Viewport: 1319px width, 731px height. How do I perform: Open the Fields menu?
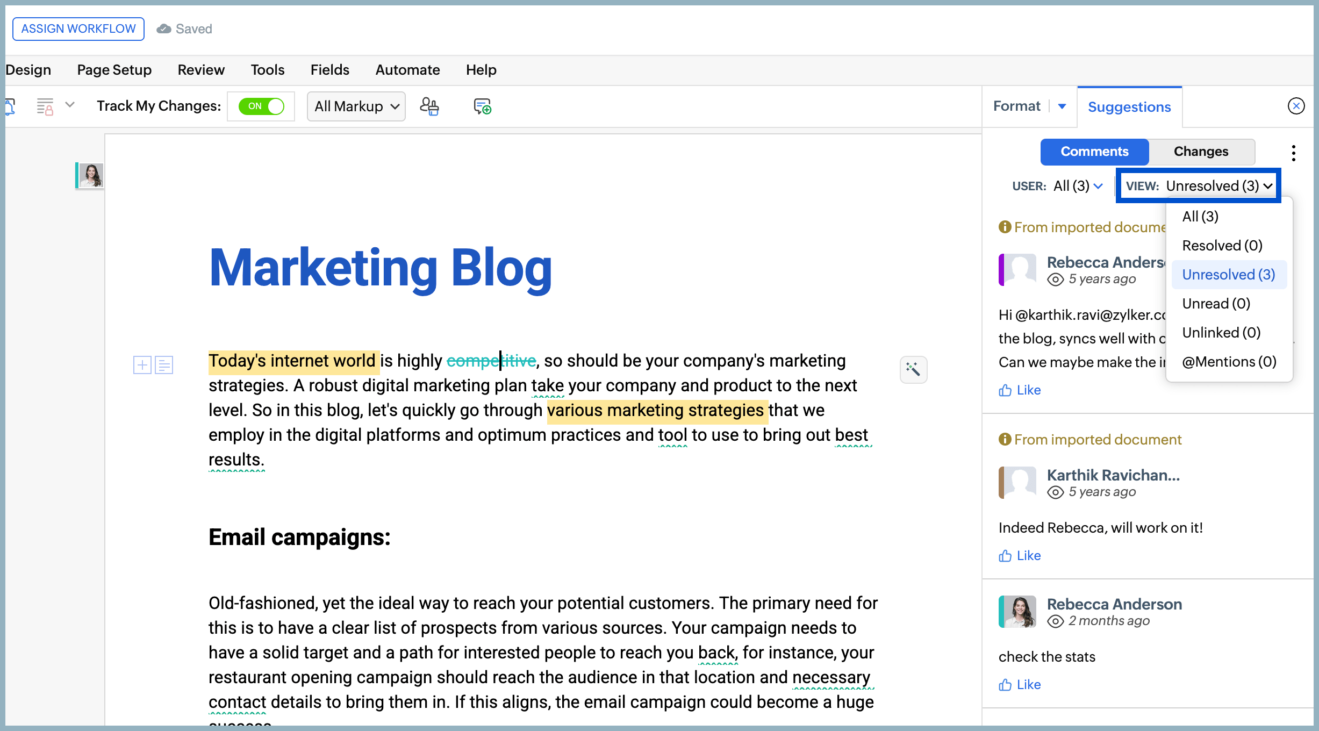pos(330,70)
